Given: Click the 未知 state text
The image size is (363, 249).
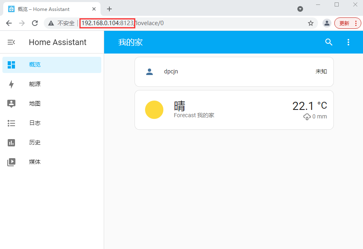Looking at the screenshot, I should tap(321, 72).
